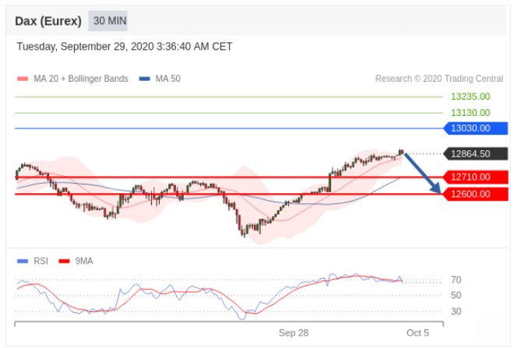Click the timestamp Tuesday, September 29, 2020
Viewport: 514px width, 348px height.
(x=125, y=47)
